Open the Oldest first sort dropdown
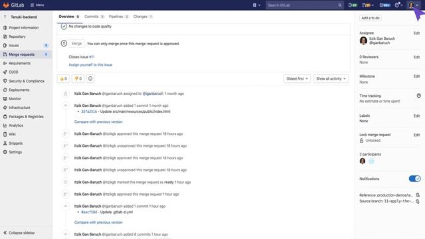Viewport: 425px width, 239px height. tap(297, 78)
